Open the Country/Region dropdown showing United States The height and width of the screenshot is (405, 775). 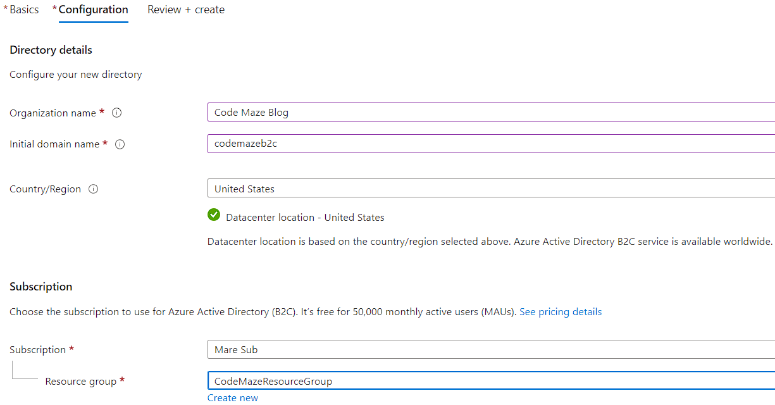point(490,189)
